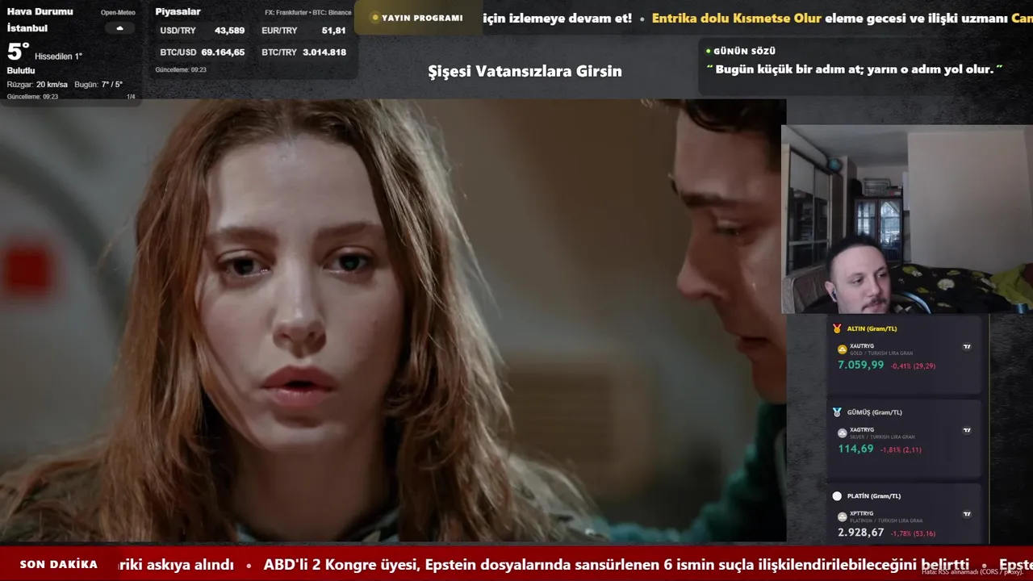Click the gold price 7.059,99
This screenshot has width=1033, height=581.
point(860,365)
